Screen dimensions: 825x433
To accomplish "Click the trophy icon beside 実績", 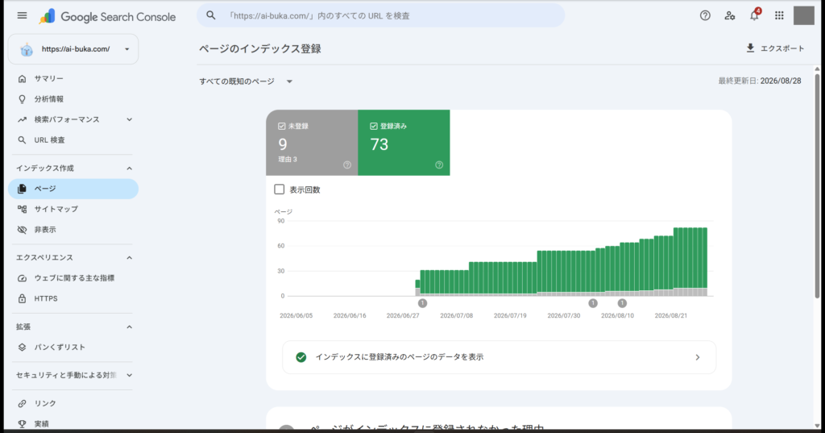I will pos(22,424).
